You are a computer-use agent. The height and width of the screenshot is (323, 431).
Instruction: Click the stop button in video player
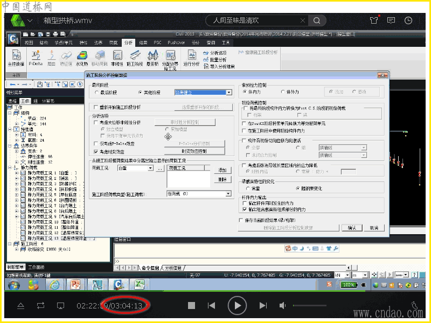[191, 306]
